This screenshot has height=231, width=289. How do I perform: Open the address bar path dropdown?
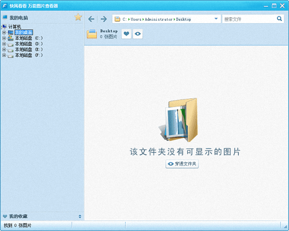point(216,19)
